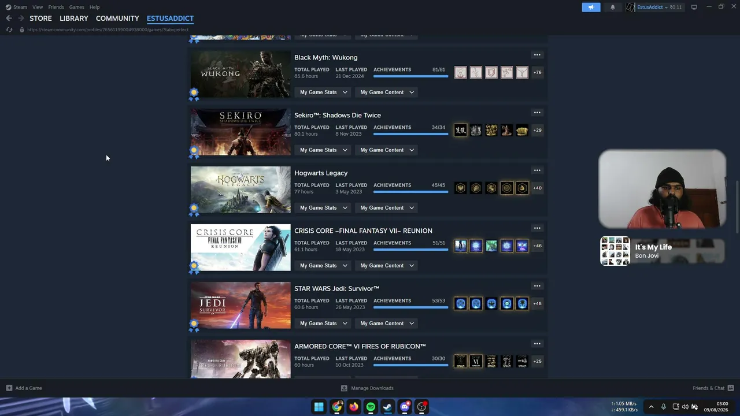Enter Big Picture mode via monitor icon

pos(694,7)
